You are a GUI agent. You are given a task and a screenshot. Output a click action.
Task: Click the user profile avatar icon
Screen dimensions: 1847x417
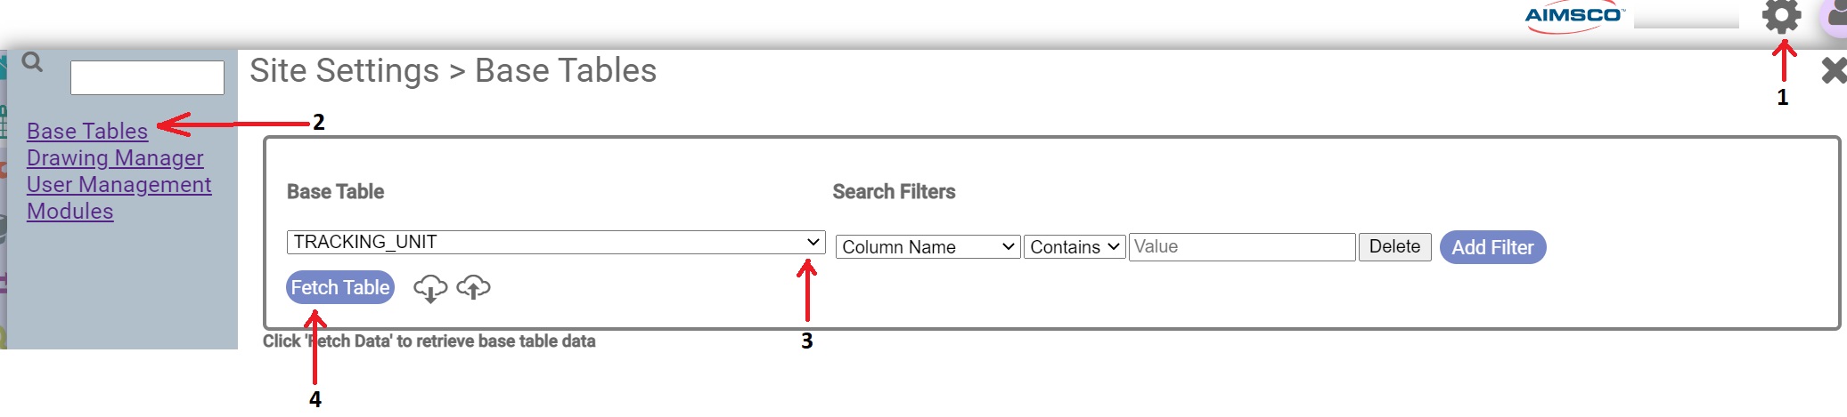[1835, 16]
